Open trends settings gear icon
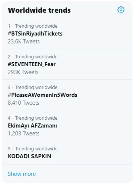Screen dimensions: 134x184 [x=121, y=10]
